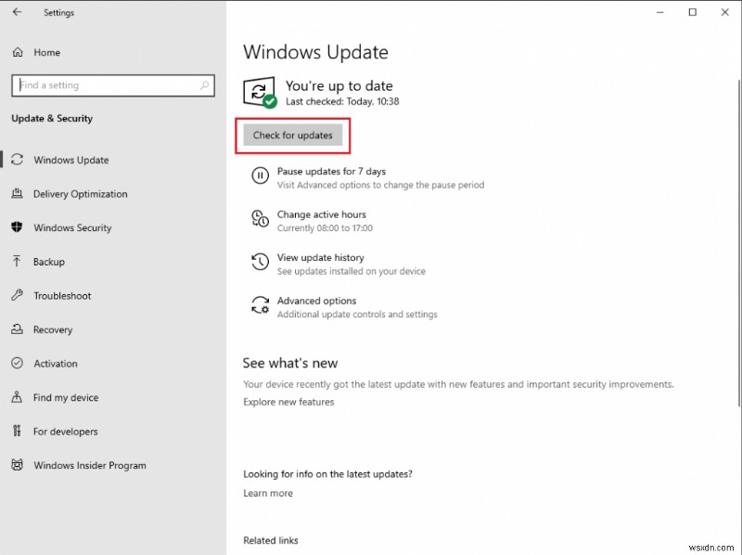Select Windows Update in sidebar
The image size is (742, 555).
pyautogui.click(x=71, y=160)
